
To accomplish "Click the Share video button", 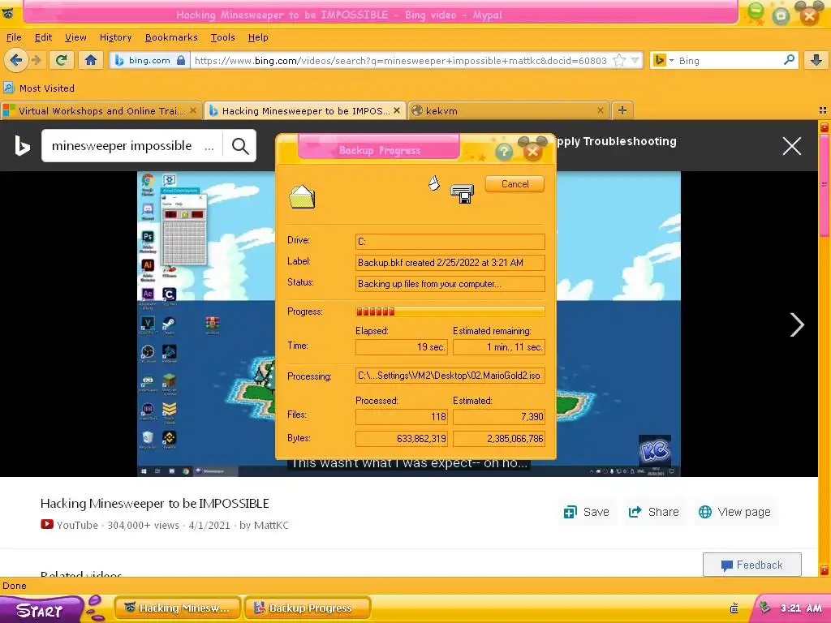I will [653, 512].
